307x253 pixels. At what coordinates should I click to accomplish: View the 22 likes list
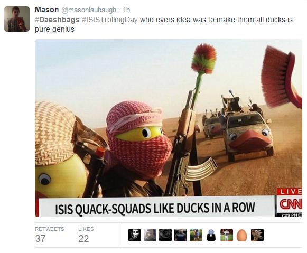point(86,235)
